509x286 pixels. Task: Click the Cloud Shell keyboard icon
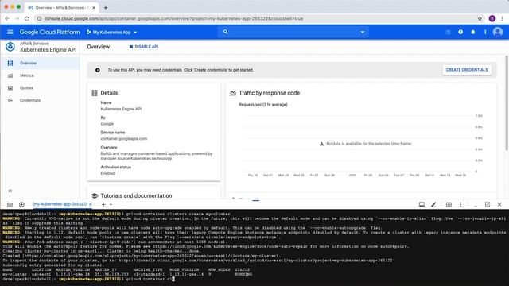click(x=10, y=205)
